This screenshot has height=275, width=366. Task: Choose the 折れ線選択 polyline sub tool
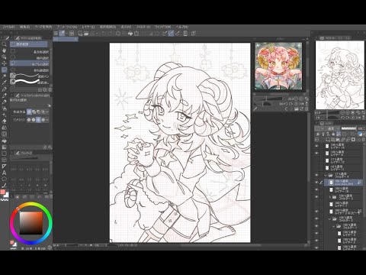tap(30, 70)
